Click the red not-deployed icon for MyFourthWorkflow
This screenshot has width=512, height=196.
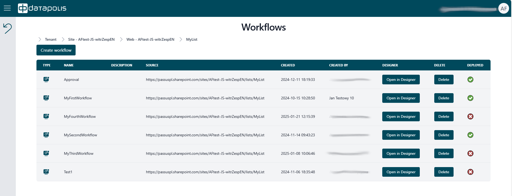coord(470,116)
